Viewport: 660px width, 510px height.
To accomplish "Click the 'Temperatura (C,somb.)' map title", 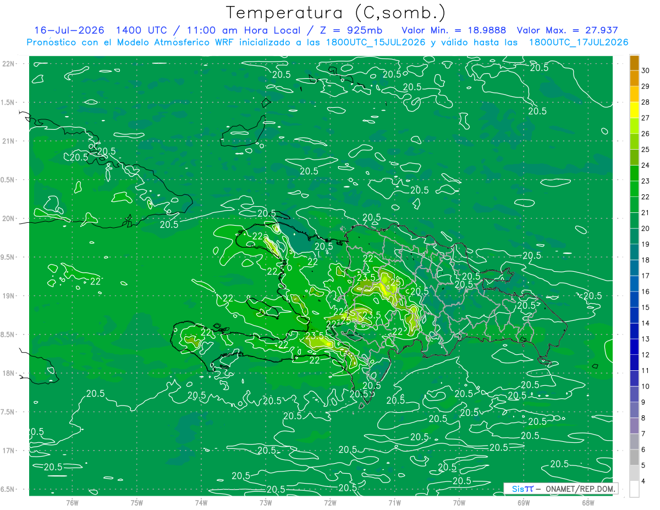I will click(x=336, y=13).
